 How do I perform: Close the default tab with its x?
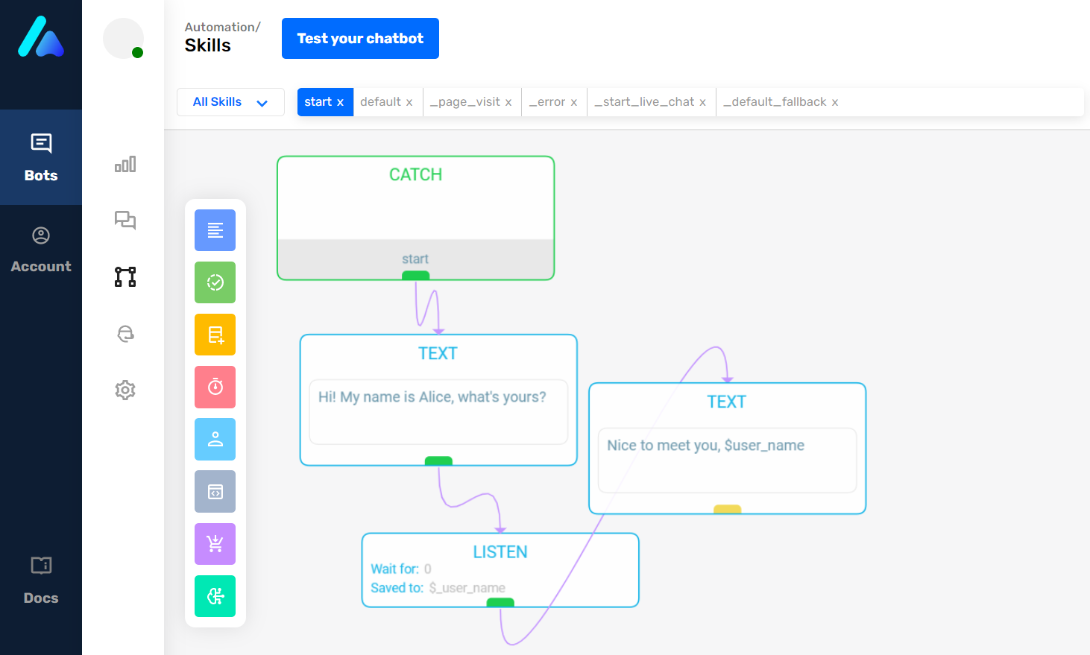(409, 103)
